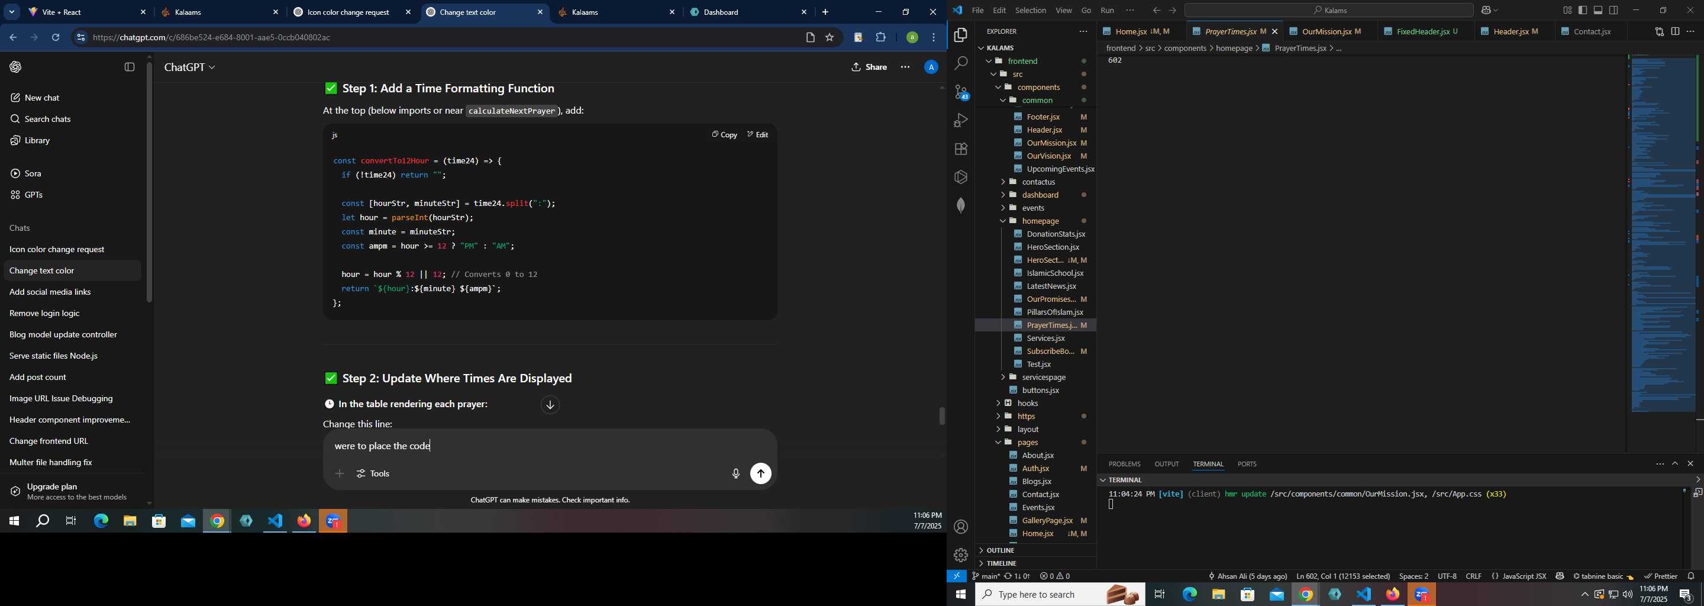1704x606 pixels.
Task: Expand the servicespage folder
Action: 1003,377
